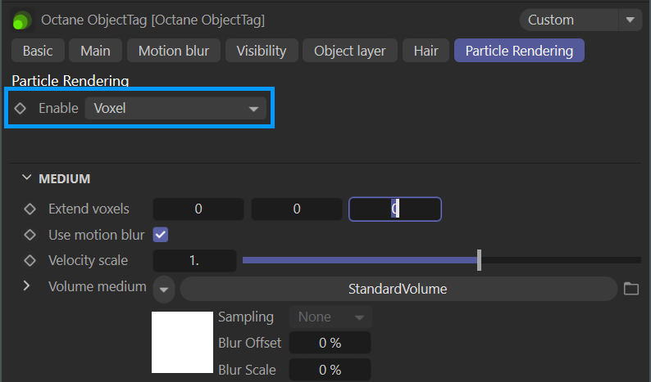Open the Enable Voxel dropdown
This screenshot has height=382, width=651.
[175, 109]
